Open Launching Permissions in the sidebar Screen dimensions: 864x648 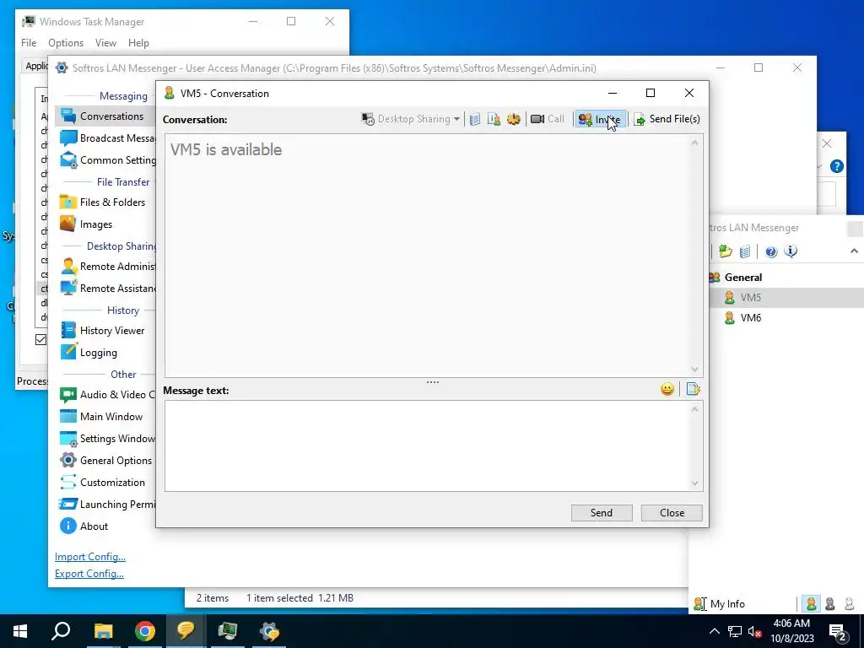coord(107,505)
